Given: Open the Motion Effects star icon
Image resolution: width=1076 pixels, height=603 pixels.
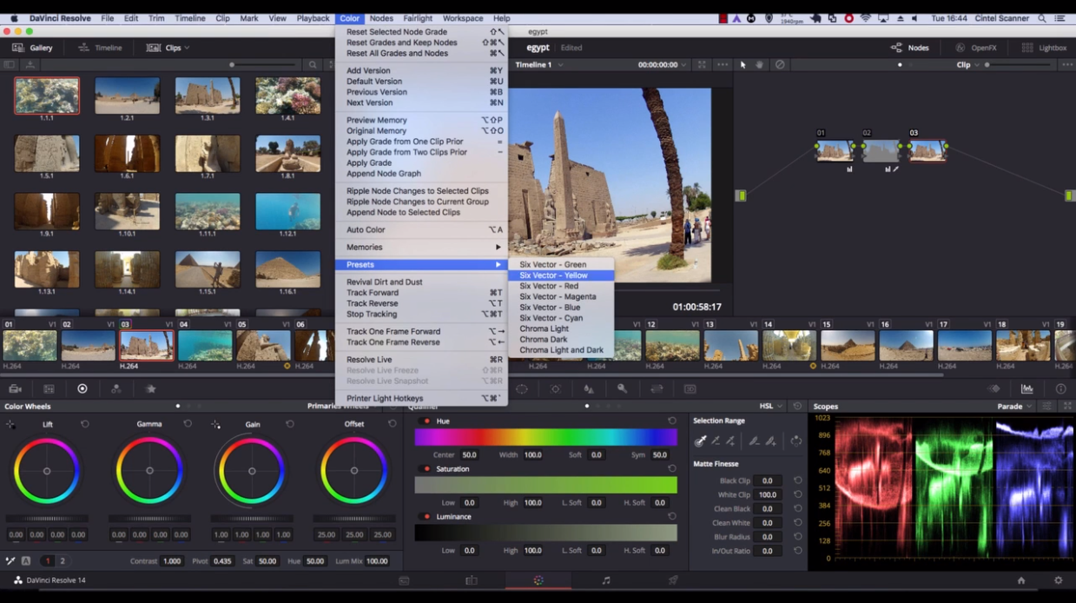Looking at the screenshot, I should click(x=150, y=389).
